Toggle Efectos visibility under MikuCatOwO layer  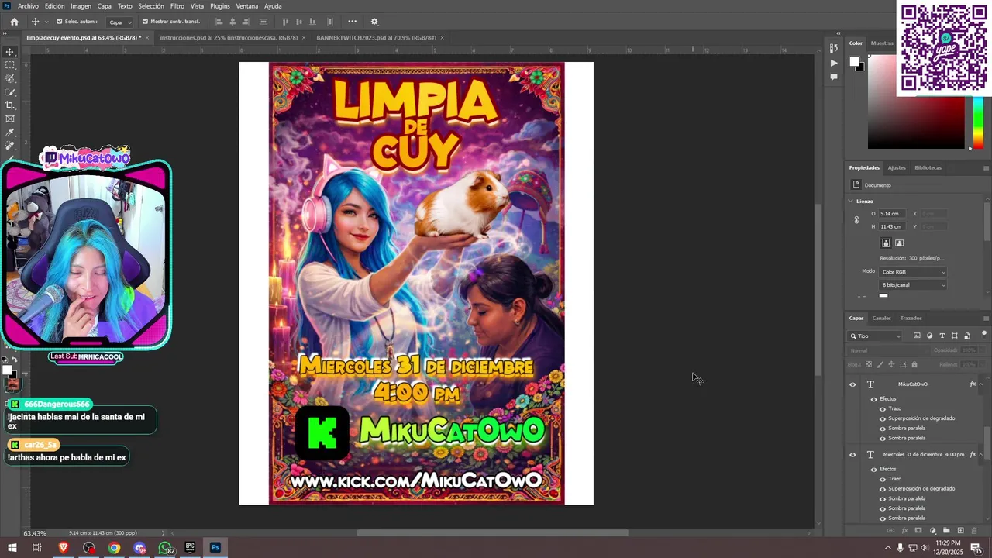[x=873, y=399]
